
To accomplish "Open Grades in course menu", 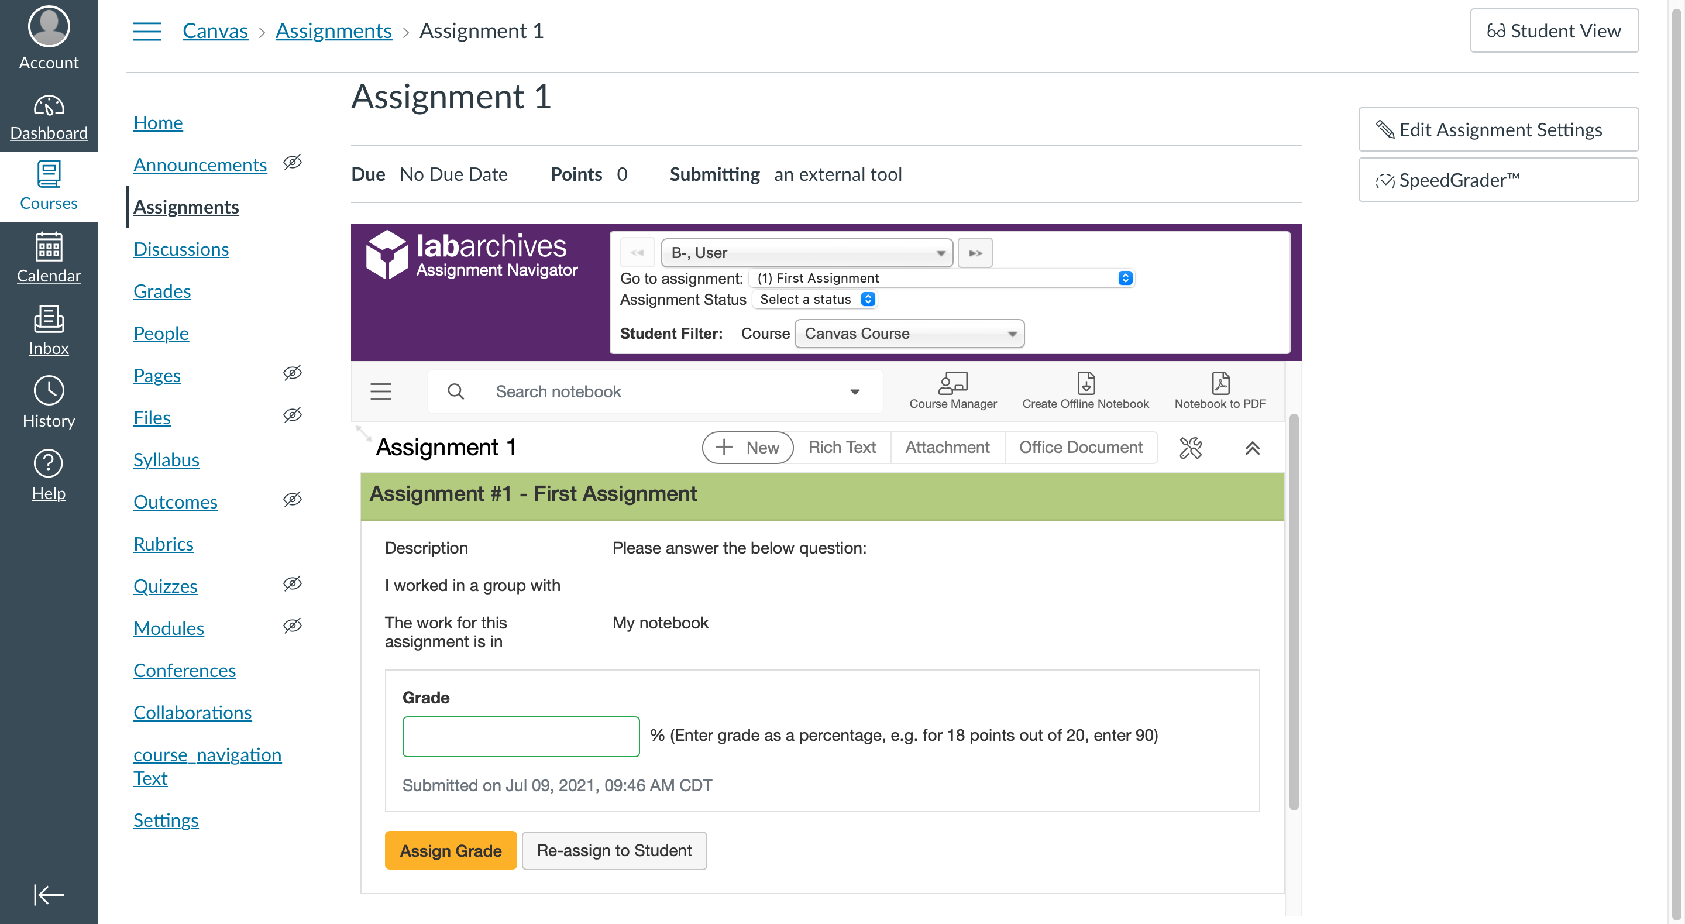I will 162,291.
